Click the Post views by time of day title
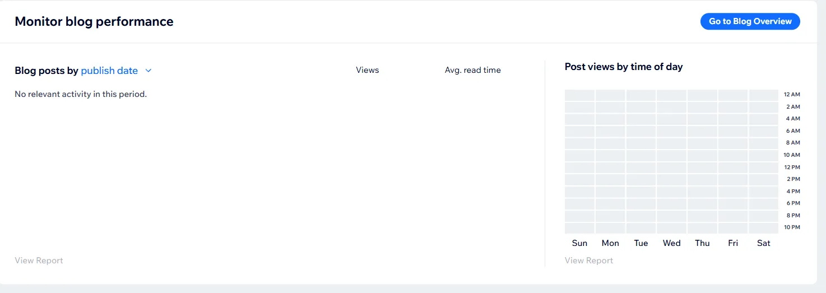The width and height of the screenshot is (826, 293). point(623,67)
